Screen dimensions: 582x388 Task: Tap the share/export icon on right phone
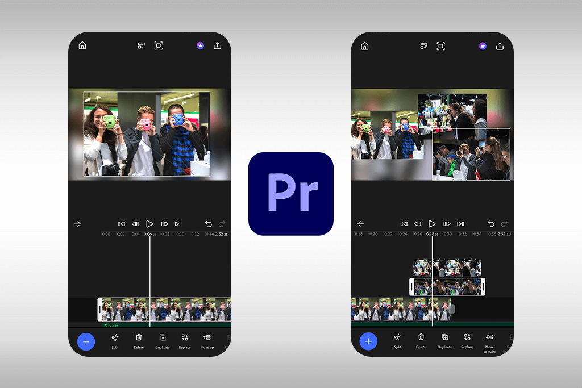500,46
